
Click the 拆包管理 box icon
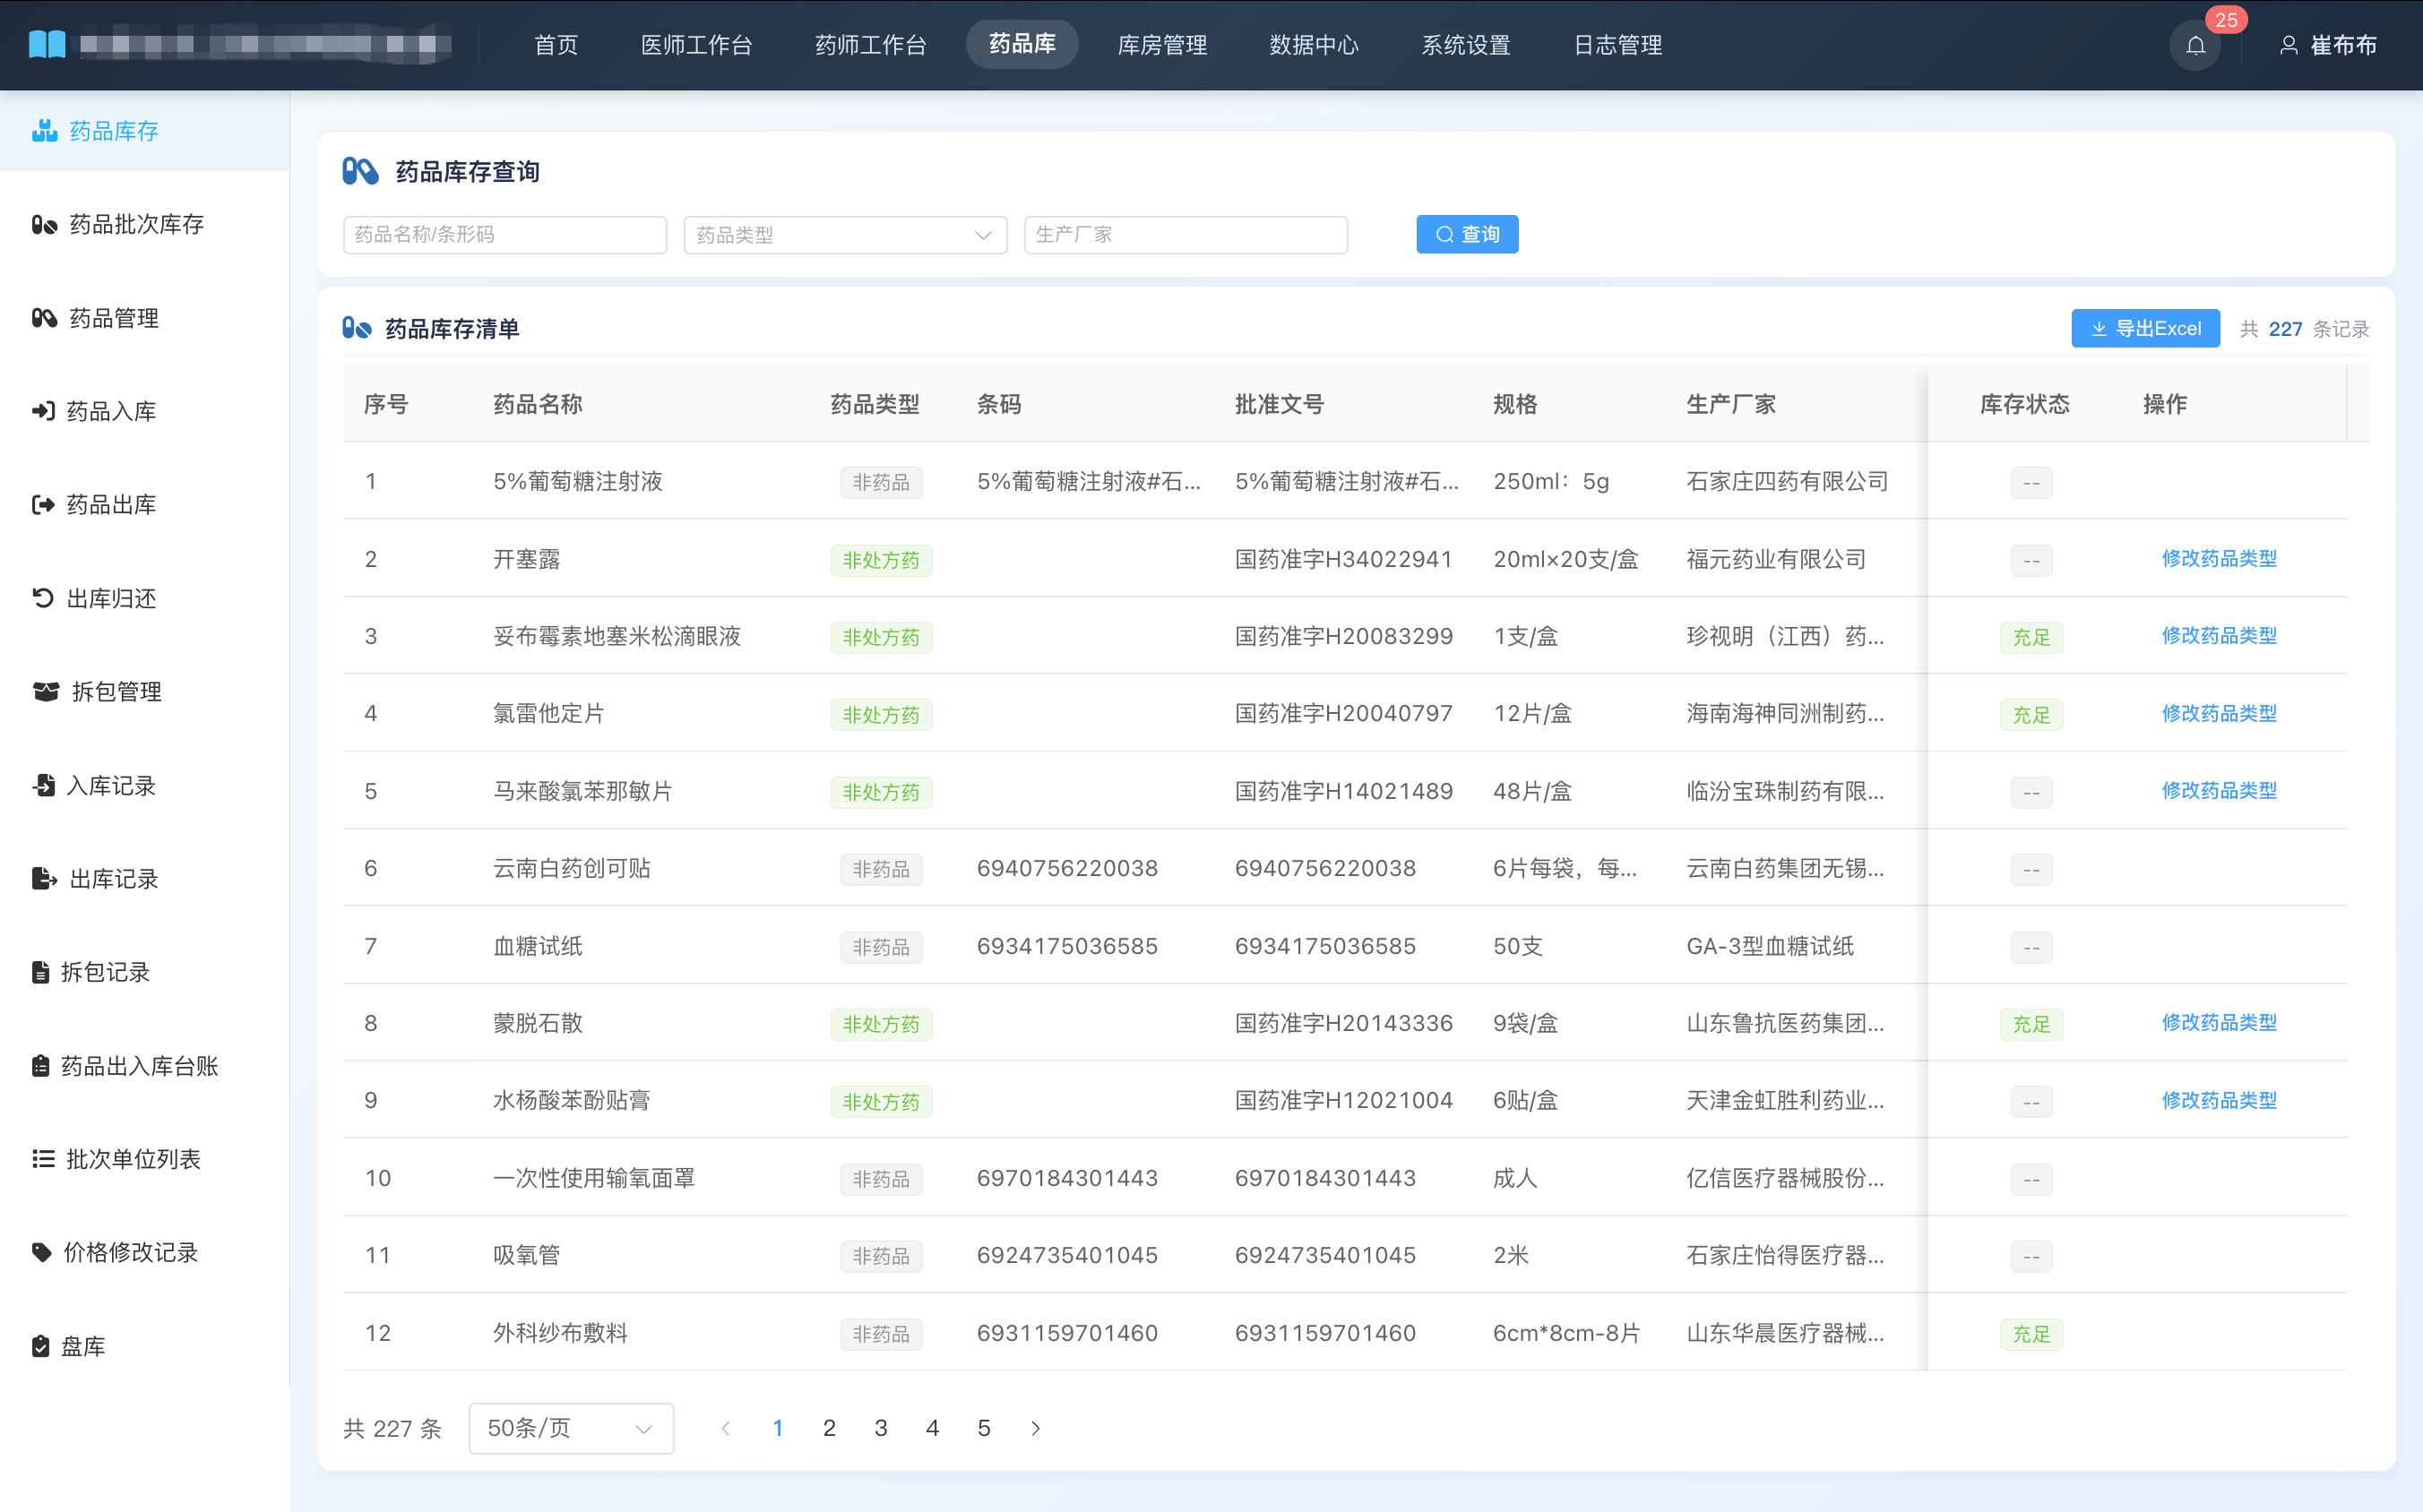click(x=46, y=691)
